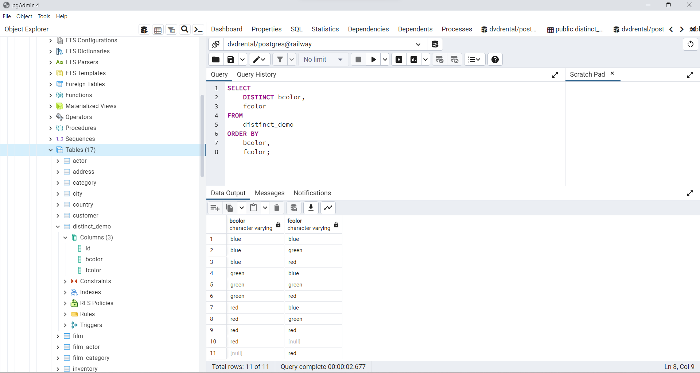This screenshot has width=700, height=373.
Task: Save the query file with the floppy icon
Action: point(231,59)
